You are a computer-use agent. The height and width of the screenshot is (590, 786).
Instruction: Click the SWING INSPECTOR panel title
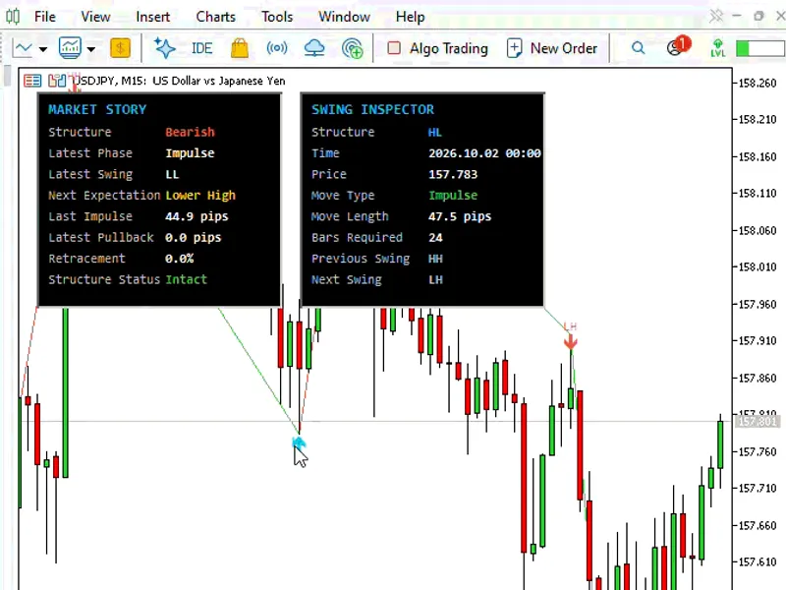click(x=372, y=109)
